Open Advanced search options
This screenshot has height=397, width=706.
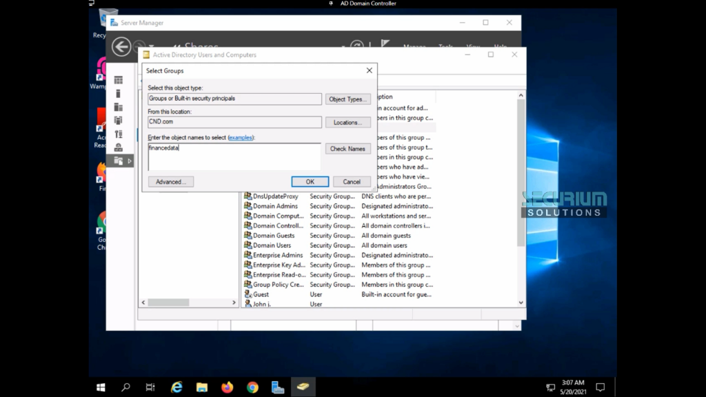[171, 182]
